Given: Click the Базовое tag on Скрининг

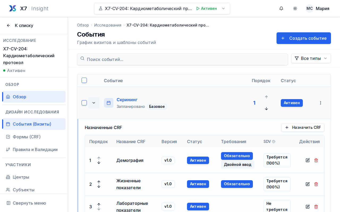Looking at the screenshot, I should (157, 107).
